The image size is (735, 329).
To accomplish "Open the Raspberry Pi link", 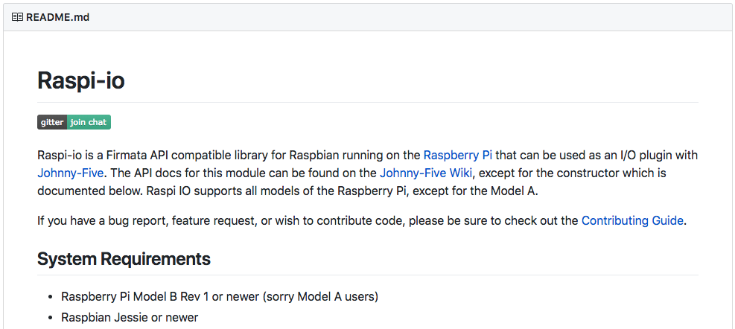I will (458, 155).
